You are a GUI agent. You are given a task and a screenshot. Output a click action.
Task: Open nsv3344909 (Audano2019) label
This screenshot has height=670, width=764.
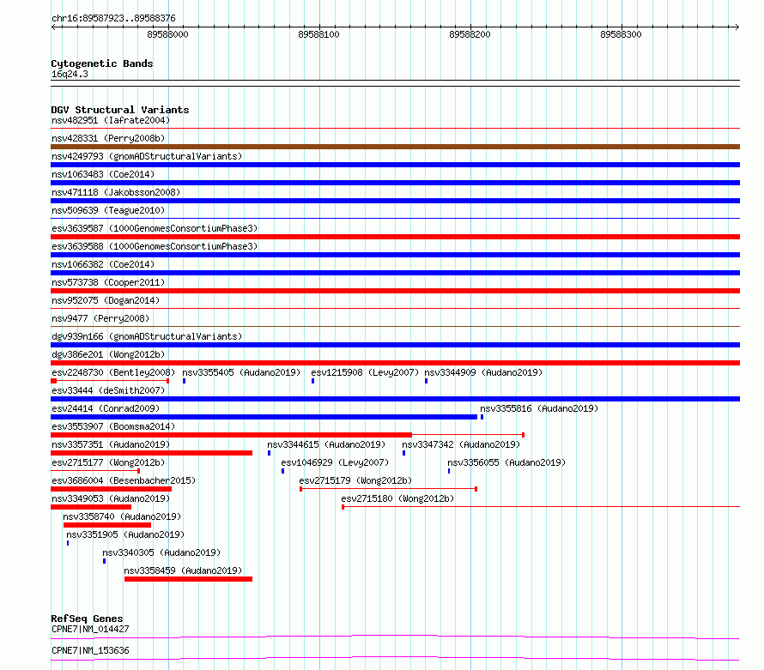[483, 372]
